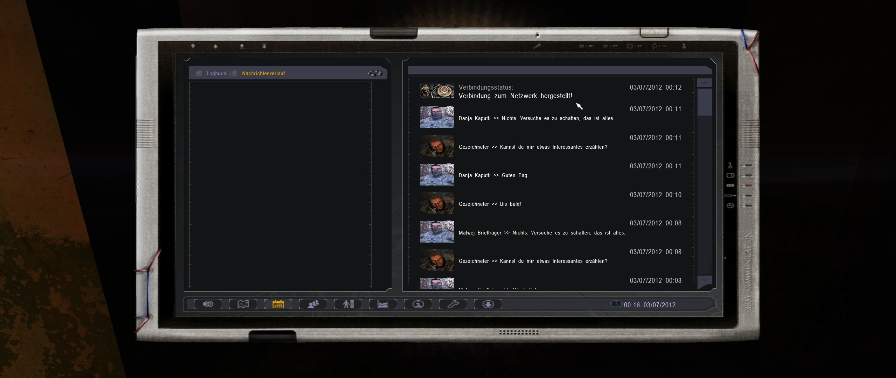Open the tasks section with the crosshair icon

click(x=208, y=304)
